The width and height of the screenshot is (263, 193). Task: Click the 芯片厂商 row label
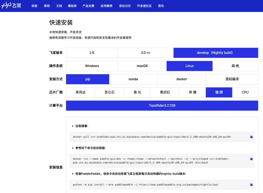pos(56,92)
